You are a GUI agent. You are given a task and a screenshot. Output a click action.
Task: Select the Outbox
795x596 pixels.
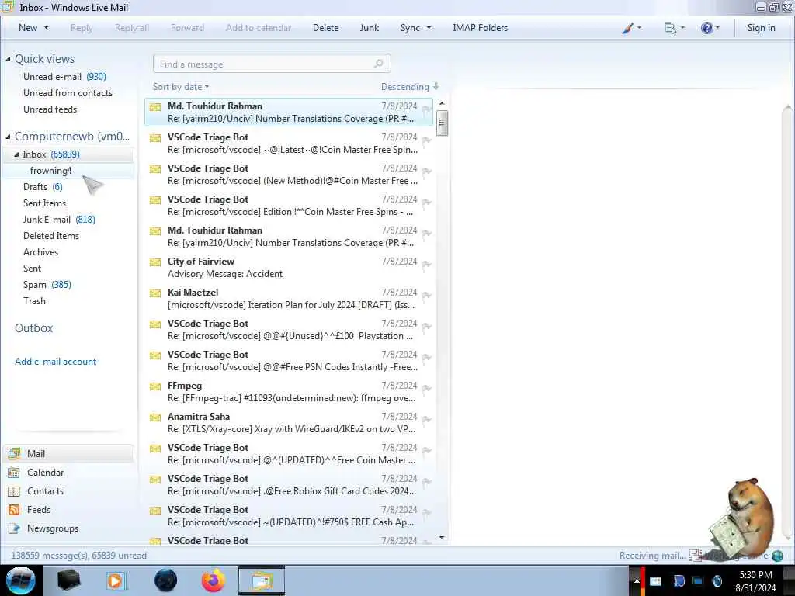(33, 328)
